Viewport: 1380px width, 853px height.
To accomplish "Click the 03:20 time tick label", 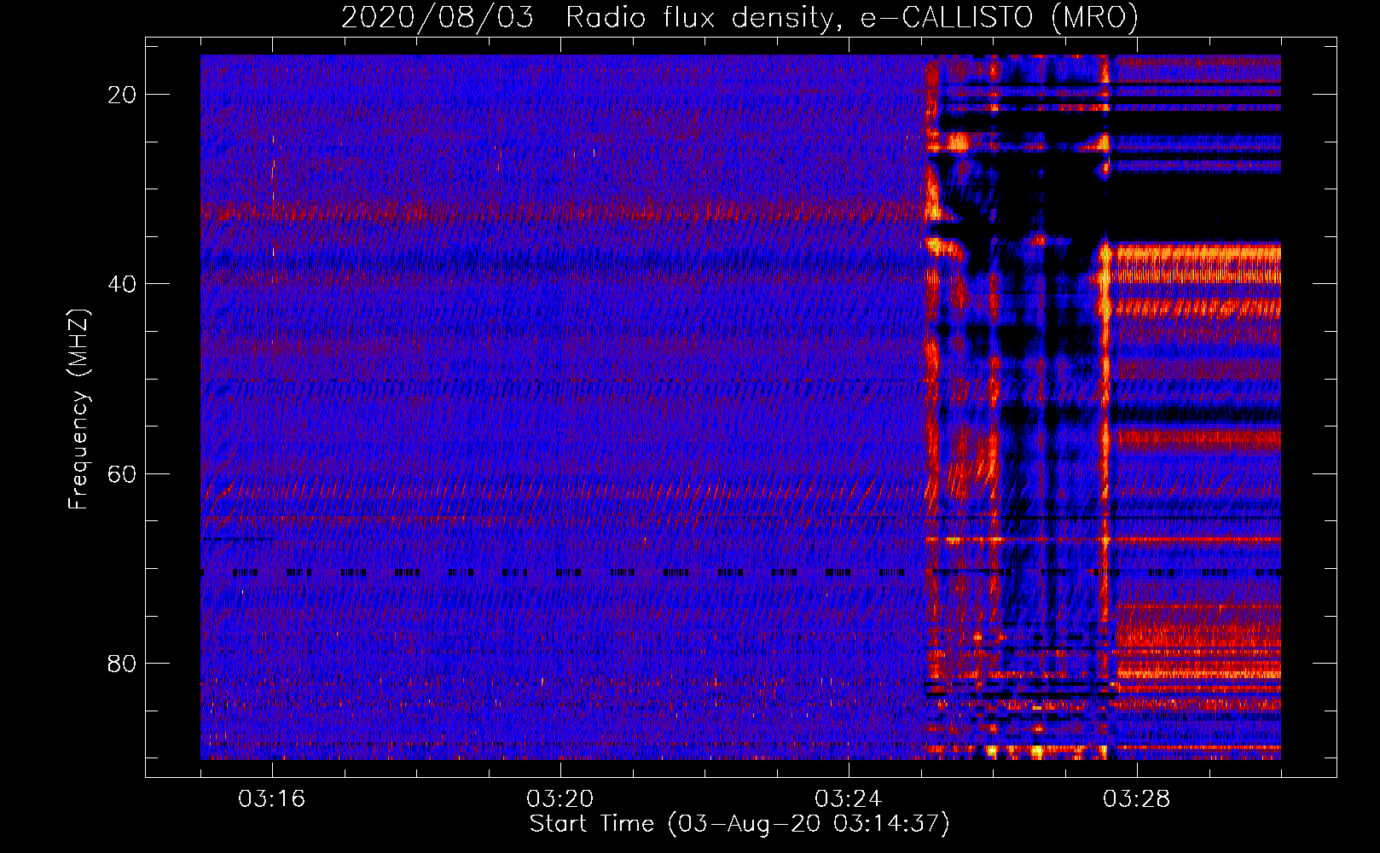I will click(560, 799).
